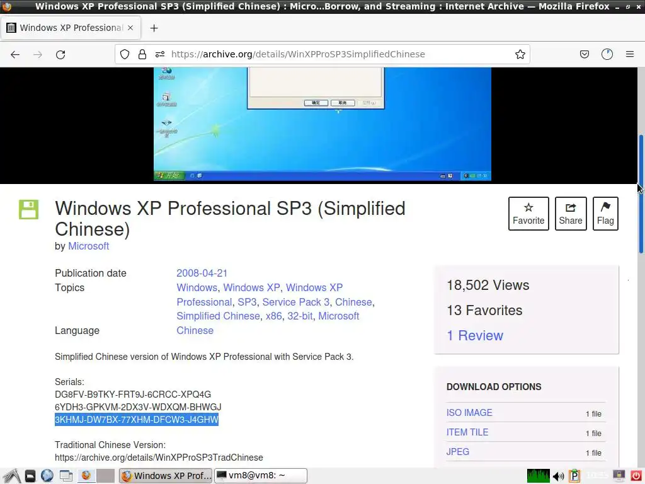This screenshot has width=645, height=484.
Task: Open the Firefox hamburger application menu
Action: click(x=630, y=54)
